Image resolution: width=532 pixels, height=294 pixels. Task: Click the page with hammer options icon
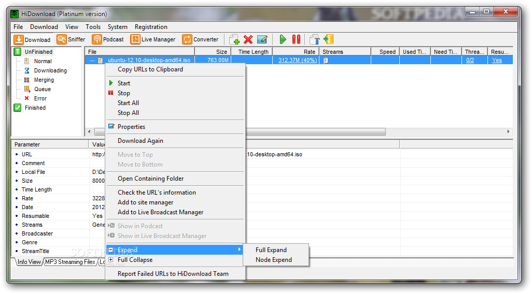[x=315, y=40]
